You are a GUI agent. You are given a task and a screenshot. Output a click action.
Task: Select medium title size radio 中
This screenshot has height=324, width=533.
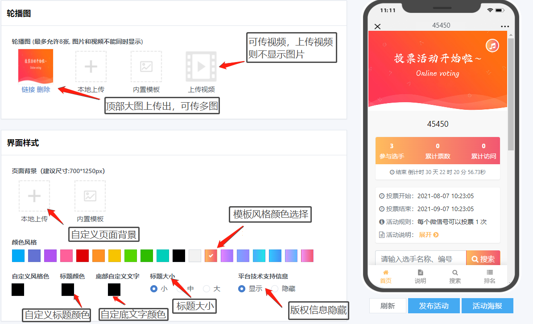pos(180,289)
